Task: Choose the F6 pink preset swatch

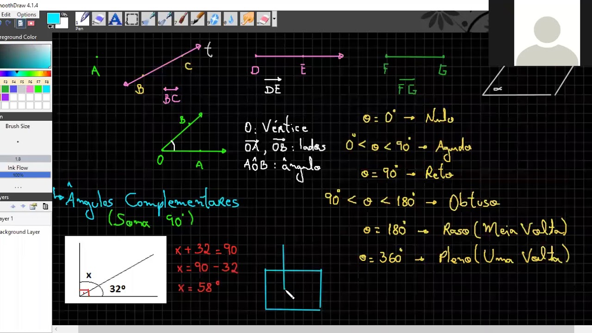Action: coord(30,89)
